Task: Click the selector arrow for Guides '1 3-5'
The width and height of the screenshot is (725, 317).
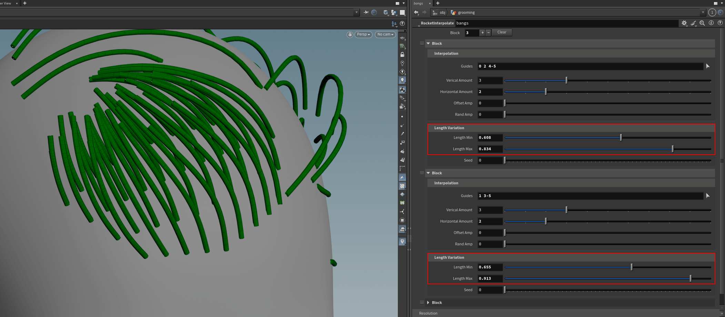Action: click(708, 196)
